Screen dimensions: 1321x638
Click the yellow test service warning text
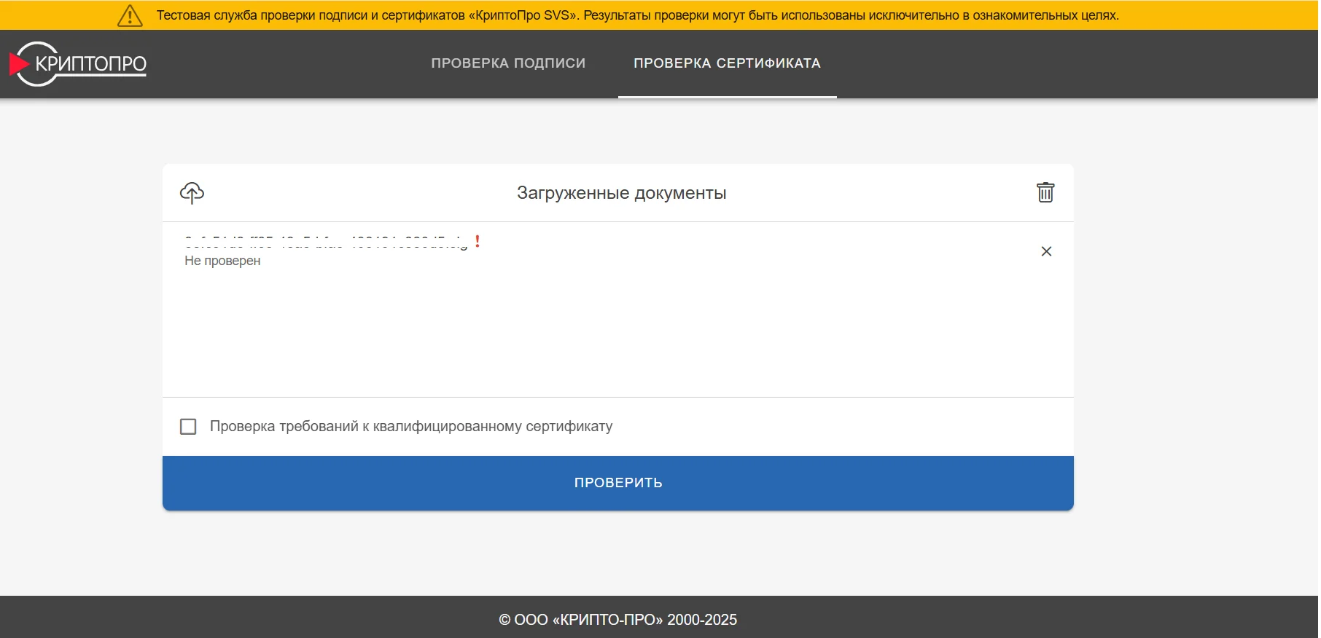coord(637,15)
